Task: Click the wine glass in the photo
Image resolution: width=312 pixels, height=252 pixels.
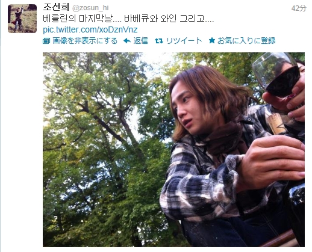Action: [x=276, y=74]
